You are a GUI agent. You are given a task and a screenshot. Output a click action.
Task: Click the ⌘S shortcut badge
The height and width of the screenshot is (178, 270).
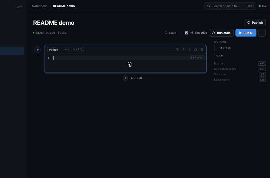tap(262, 74)
